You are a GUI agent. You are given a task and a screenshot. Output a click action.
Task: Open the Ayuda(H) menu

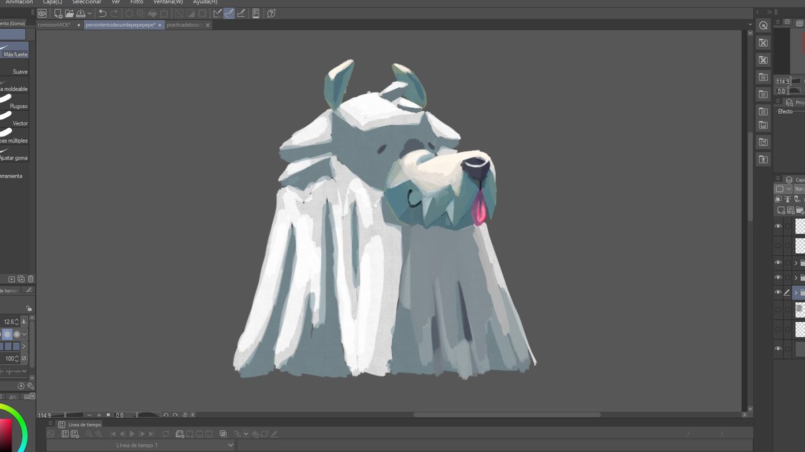tap(205, 2)
